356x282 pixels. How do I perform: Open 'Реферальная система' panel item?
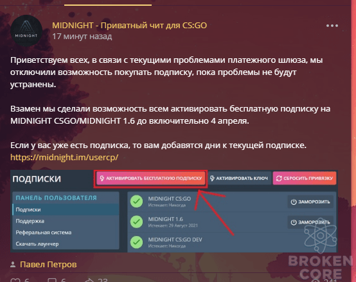[x=66, y=233]
